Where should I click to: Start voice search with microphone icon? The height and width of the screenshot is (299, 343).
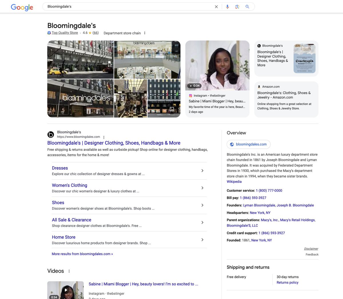228,7
